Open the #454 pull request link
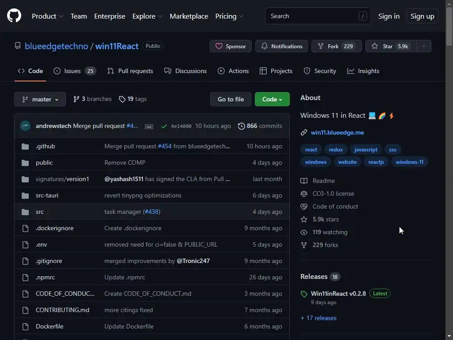Screen dimensions: 453x340 [x=165, y=146]
